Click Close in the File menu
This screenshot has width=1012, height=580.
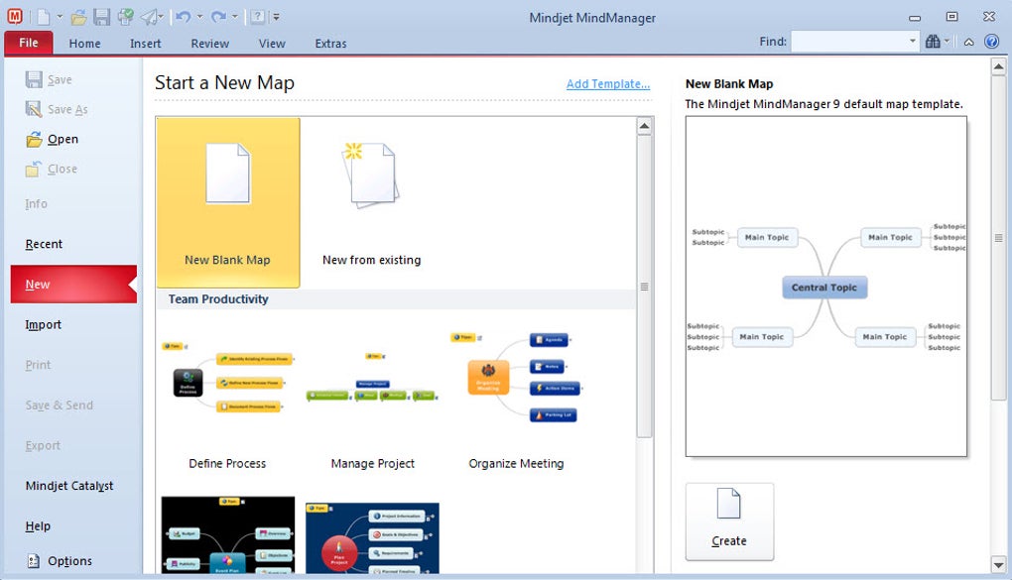point(52,169)
